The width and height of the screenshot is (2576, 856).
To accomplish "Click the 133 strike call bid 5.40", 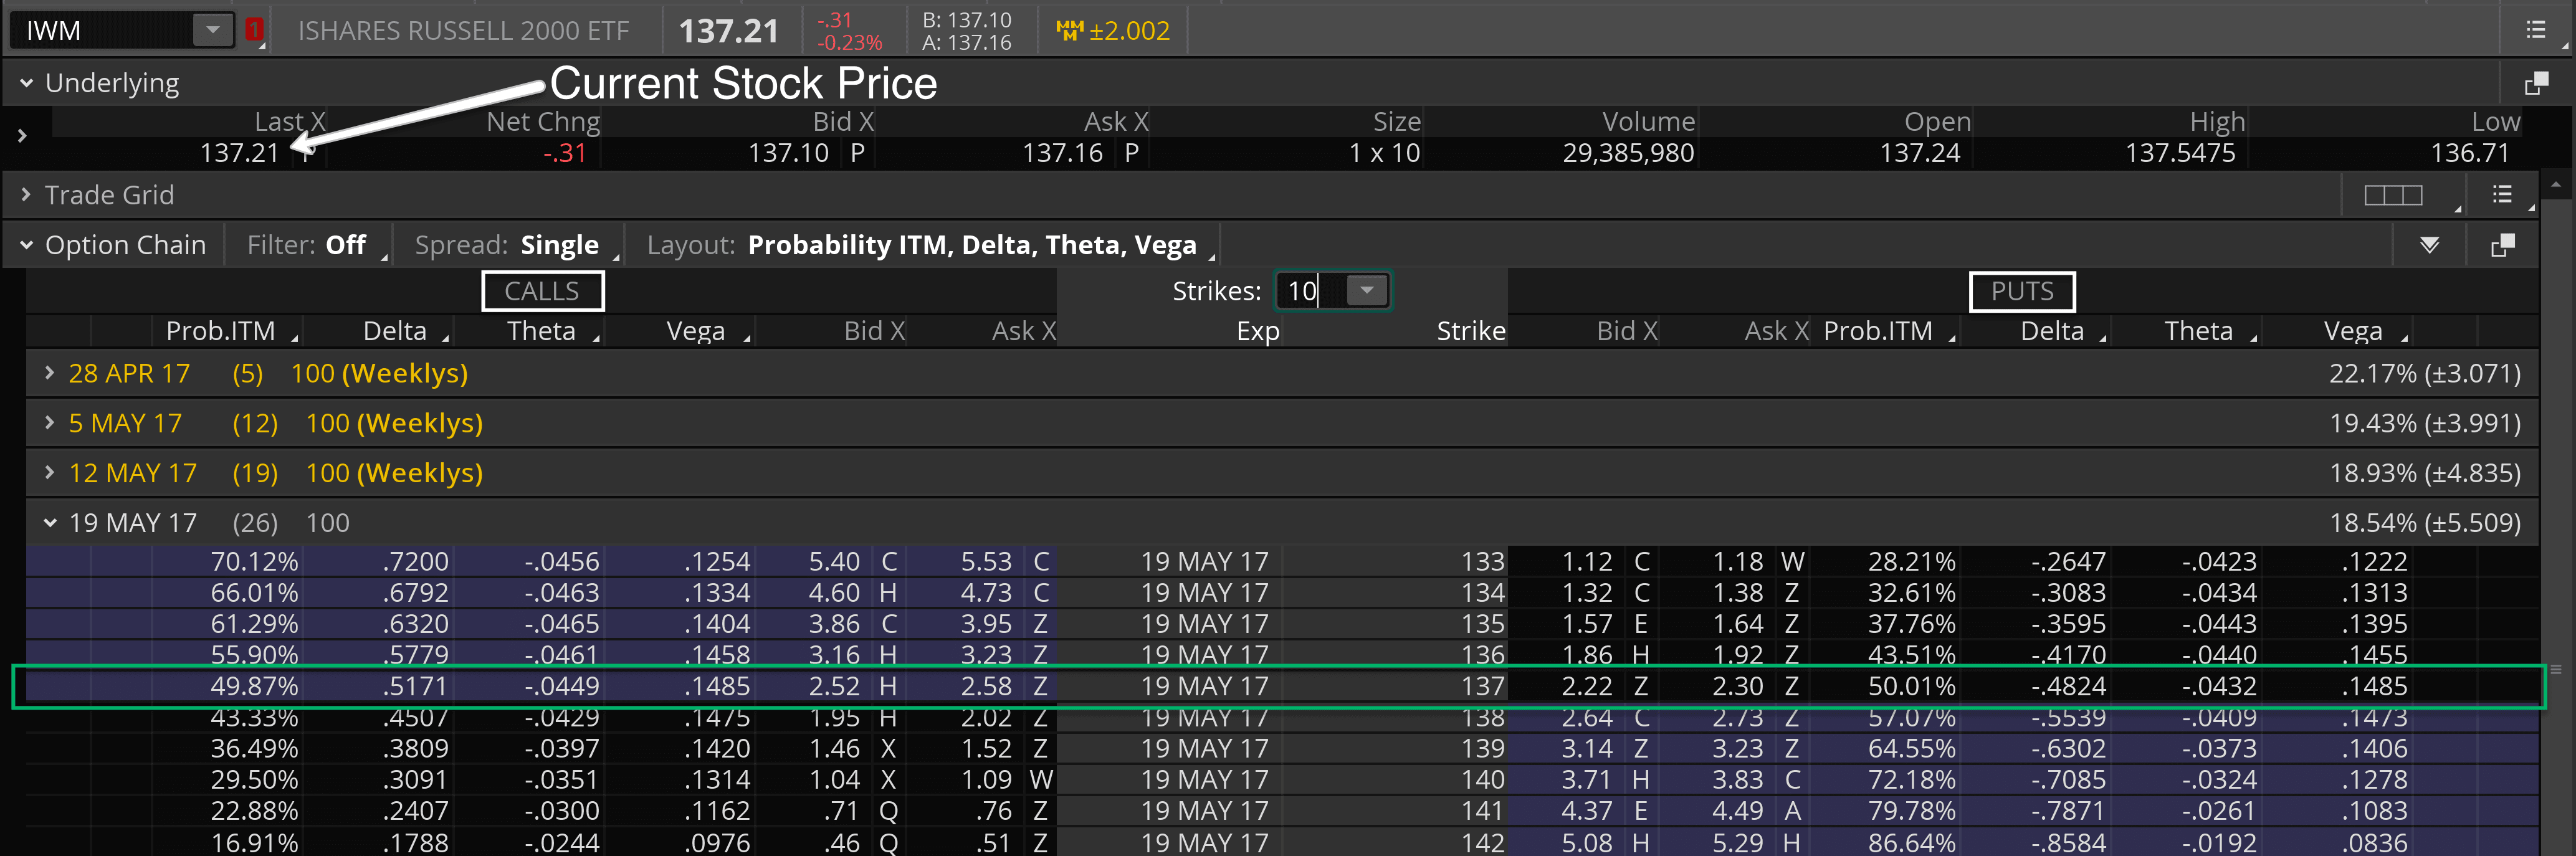I will coord(834,562).
